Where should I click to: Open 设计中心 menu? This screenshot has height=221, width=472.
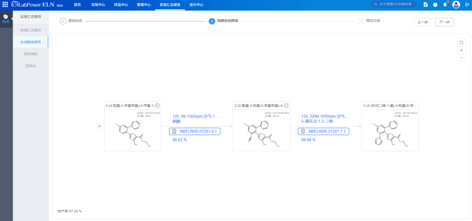pos(196,5)
